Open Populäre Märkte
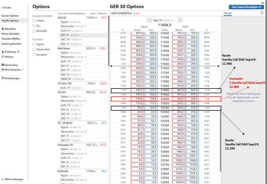 [11, 39]
